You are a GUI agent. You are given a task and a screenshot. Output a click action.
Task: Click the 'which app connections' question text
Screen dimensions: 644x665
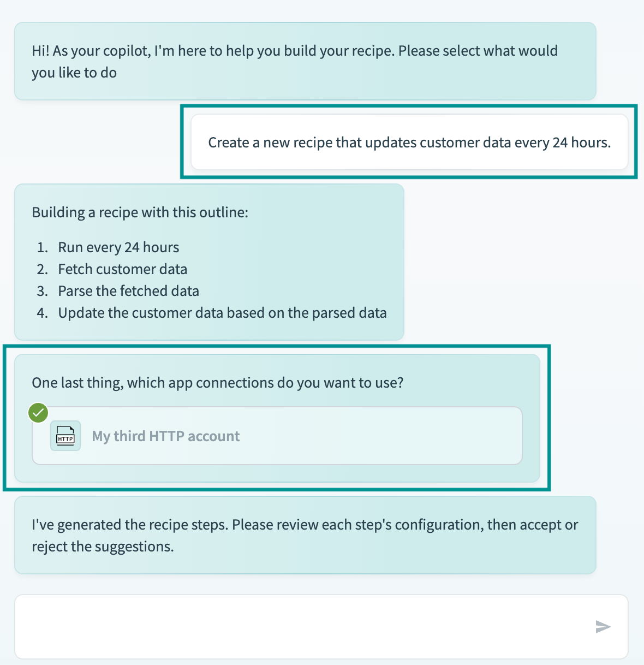217,383
